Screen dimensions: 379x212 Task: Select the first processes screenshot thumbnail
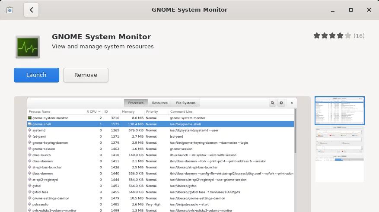point(340,111)
